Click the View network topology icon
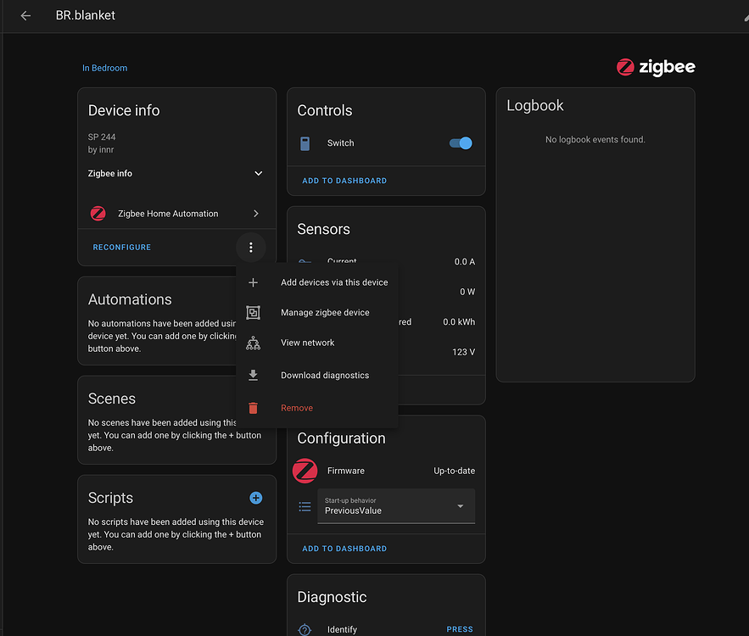Screen dimensions: 749x636 pyautogui.click(x=253, y=343)
